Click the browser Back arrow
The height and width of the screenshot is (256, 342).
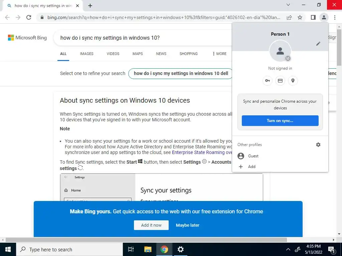[x=7, y=17]
